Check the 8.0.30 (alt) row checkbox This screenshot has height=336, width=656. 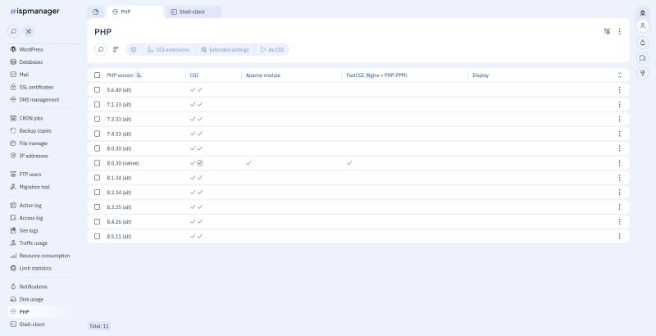coord(97,148)
